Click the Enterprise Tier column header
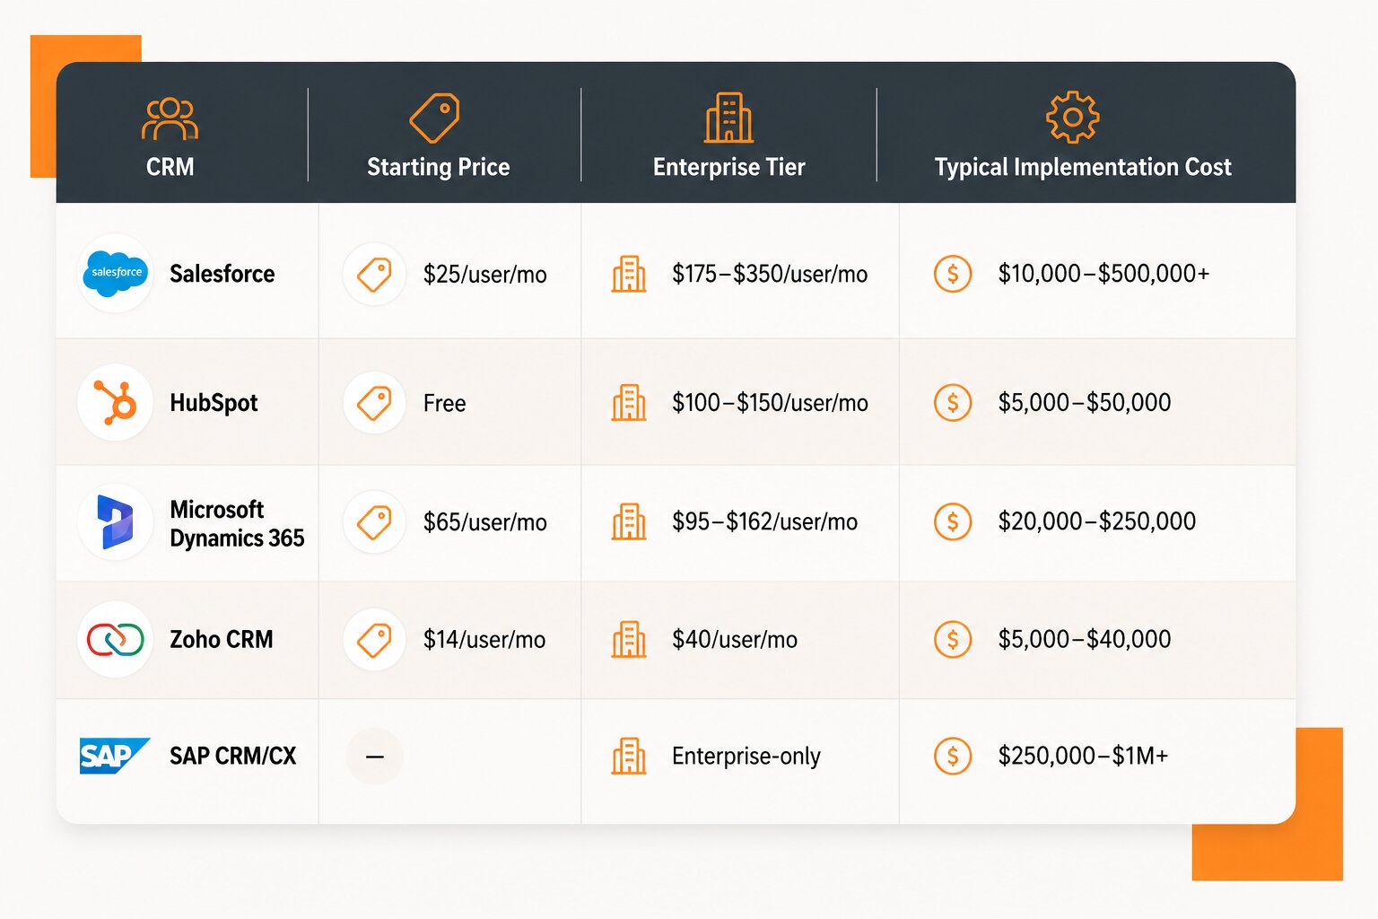The image size is (1378, 919). (x=728, y=168)
